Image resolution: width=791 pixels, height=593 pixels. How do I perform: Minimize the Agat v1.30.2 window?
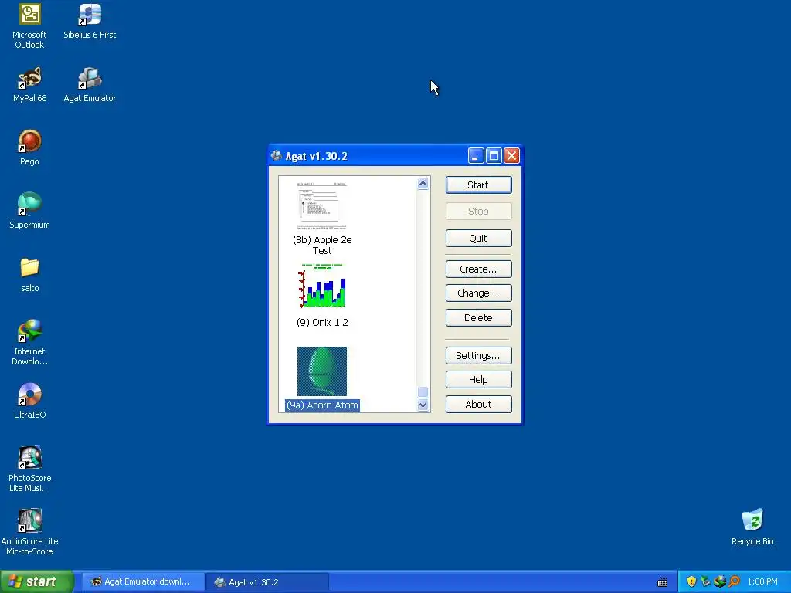(x=475, y=156)
